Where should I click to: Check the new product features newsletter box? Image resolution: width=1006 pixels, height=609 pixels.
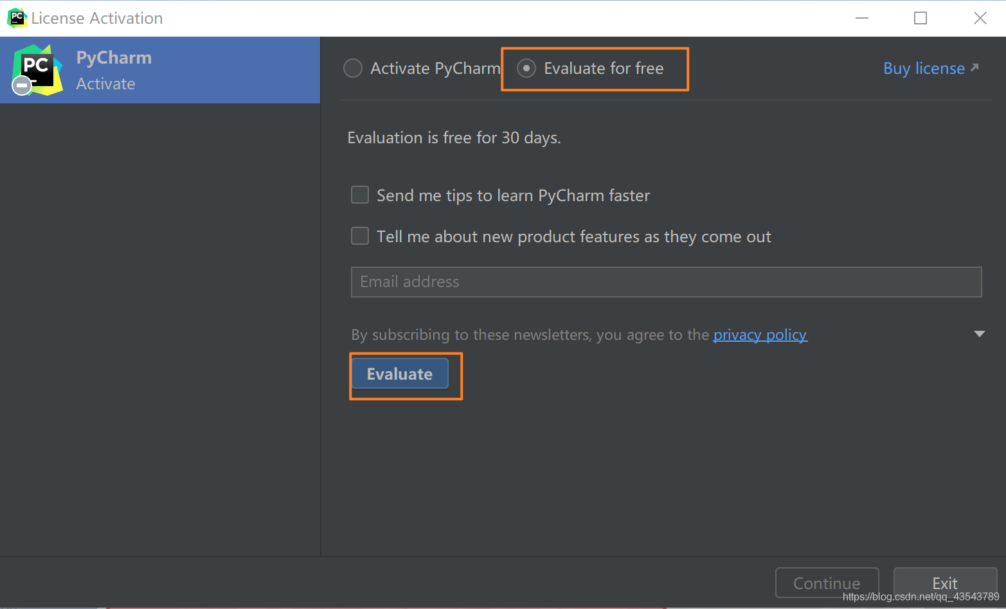360,236
